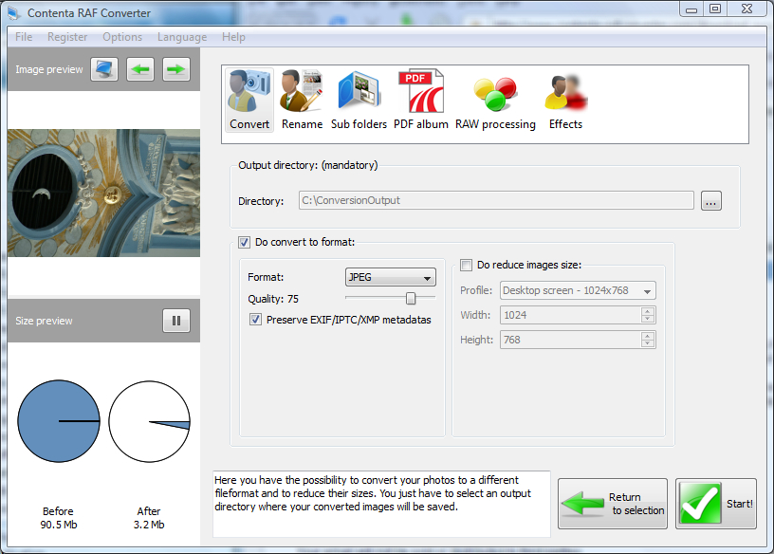This screenshot has width=774, height=554.
Task: Expand the JPEG format dropdown
Action: [390, 277]
